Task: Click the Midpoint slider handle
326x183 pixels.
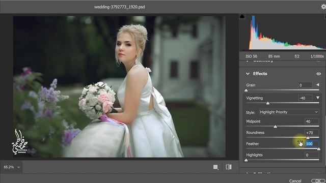Action: [x=275, y=127]
